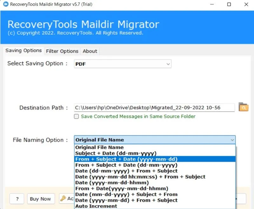Select Auto Increment naming option
Image resolution: width=254 pixels, height=209 pixels.
[96, 206]
